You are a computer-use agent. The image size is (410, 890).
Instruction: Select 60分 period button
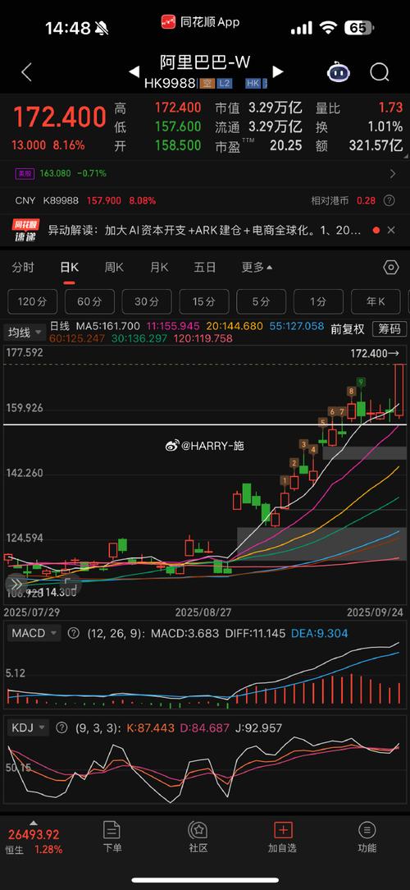tap(89, 302)
